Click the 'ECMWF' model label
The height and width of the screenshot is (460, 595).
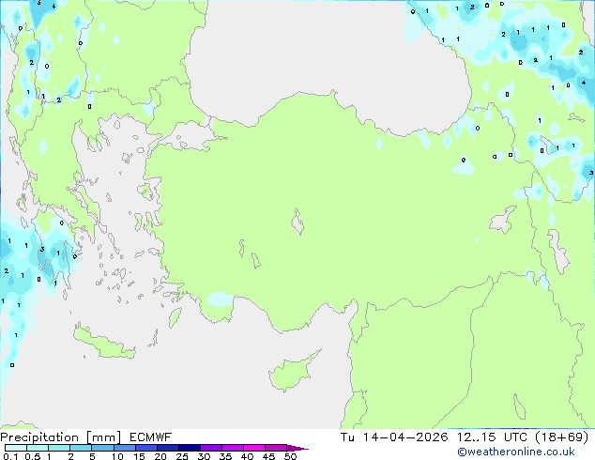(x=150, y=437)
